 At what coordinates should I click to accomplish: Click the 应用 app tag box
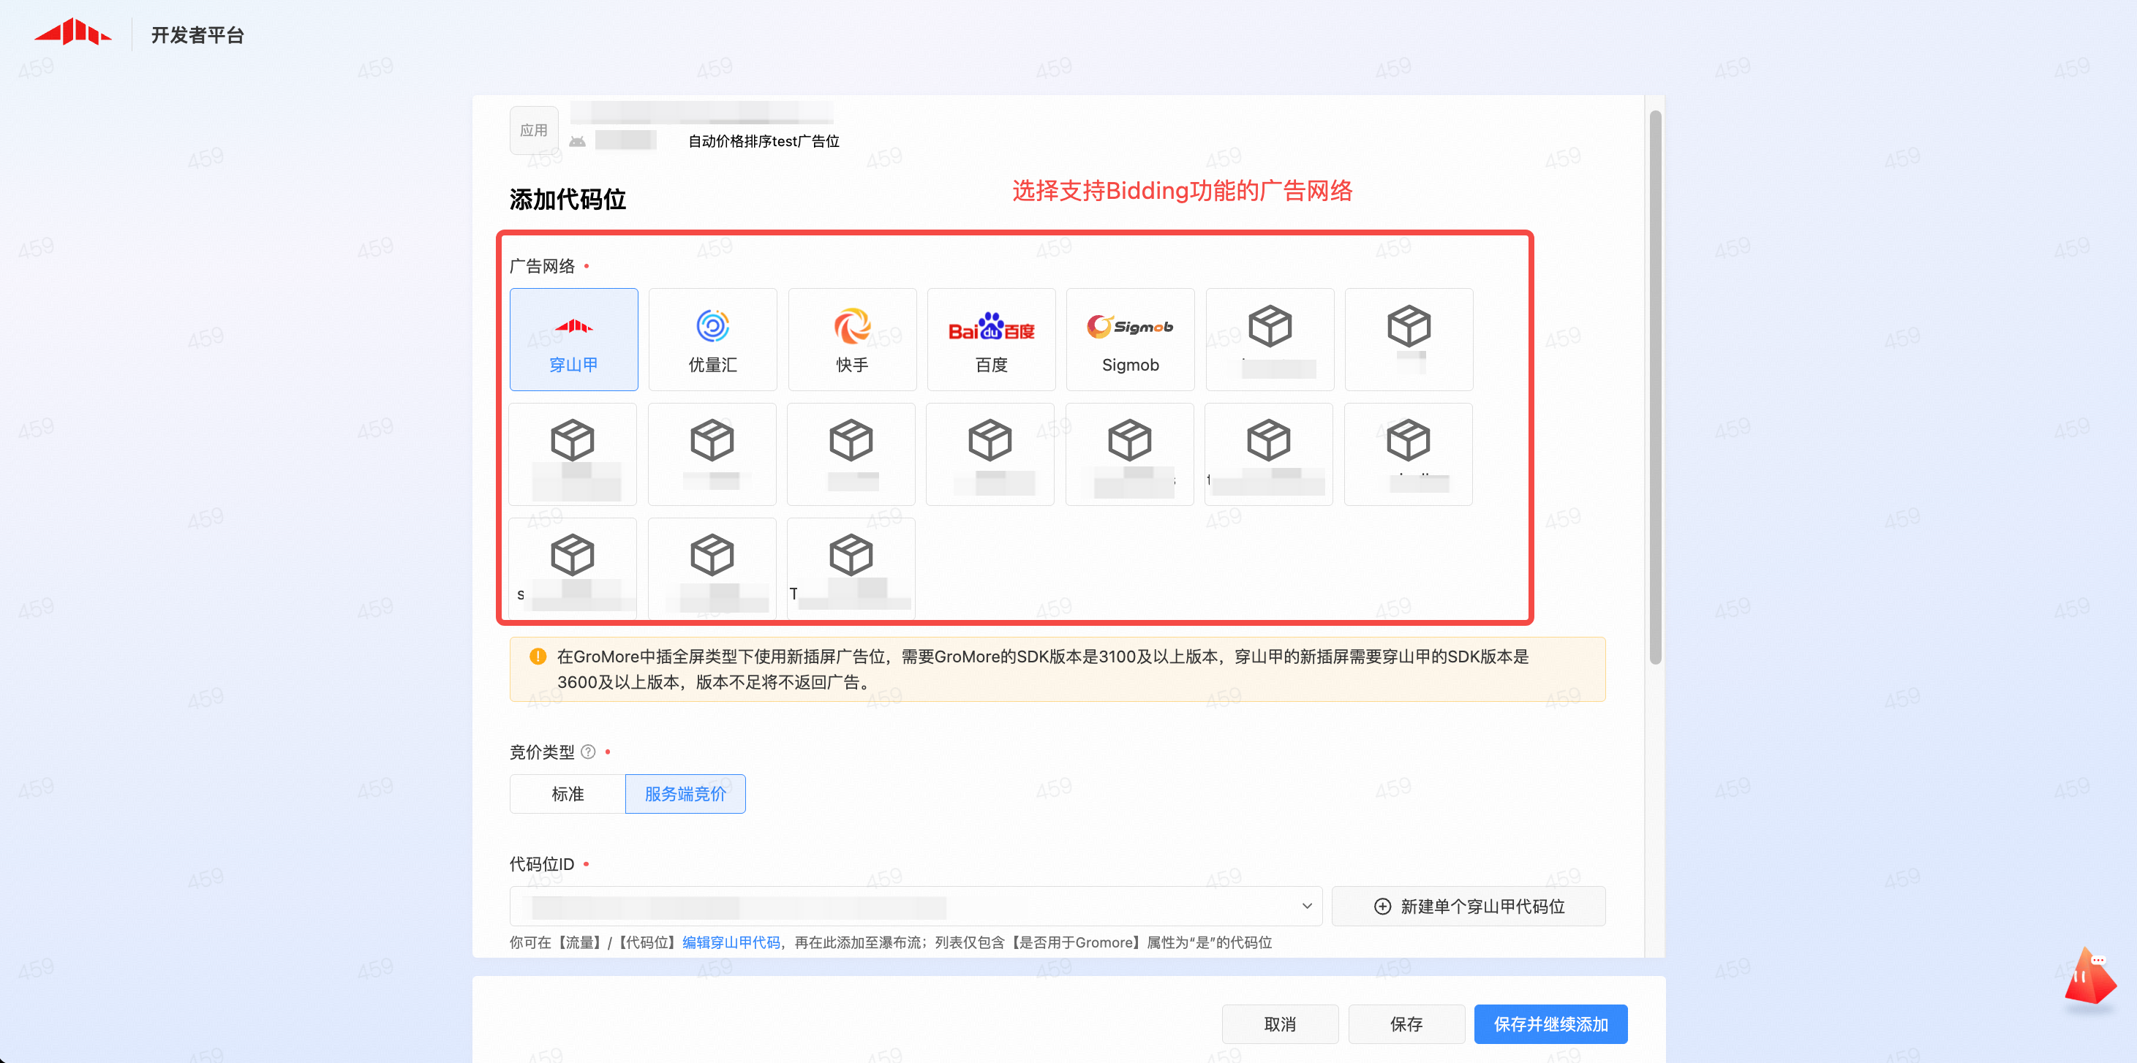(533, 130)
